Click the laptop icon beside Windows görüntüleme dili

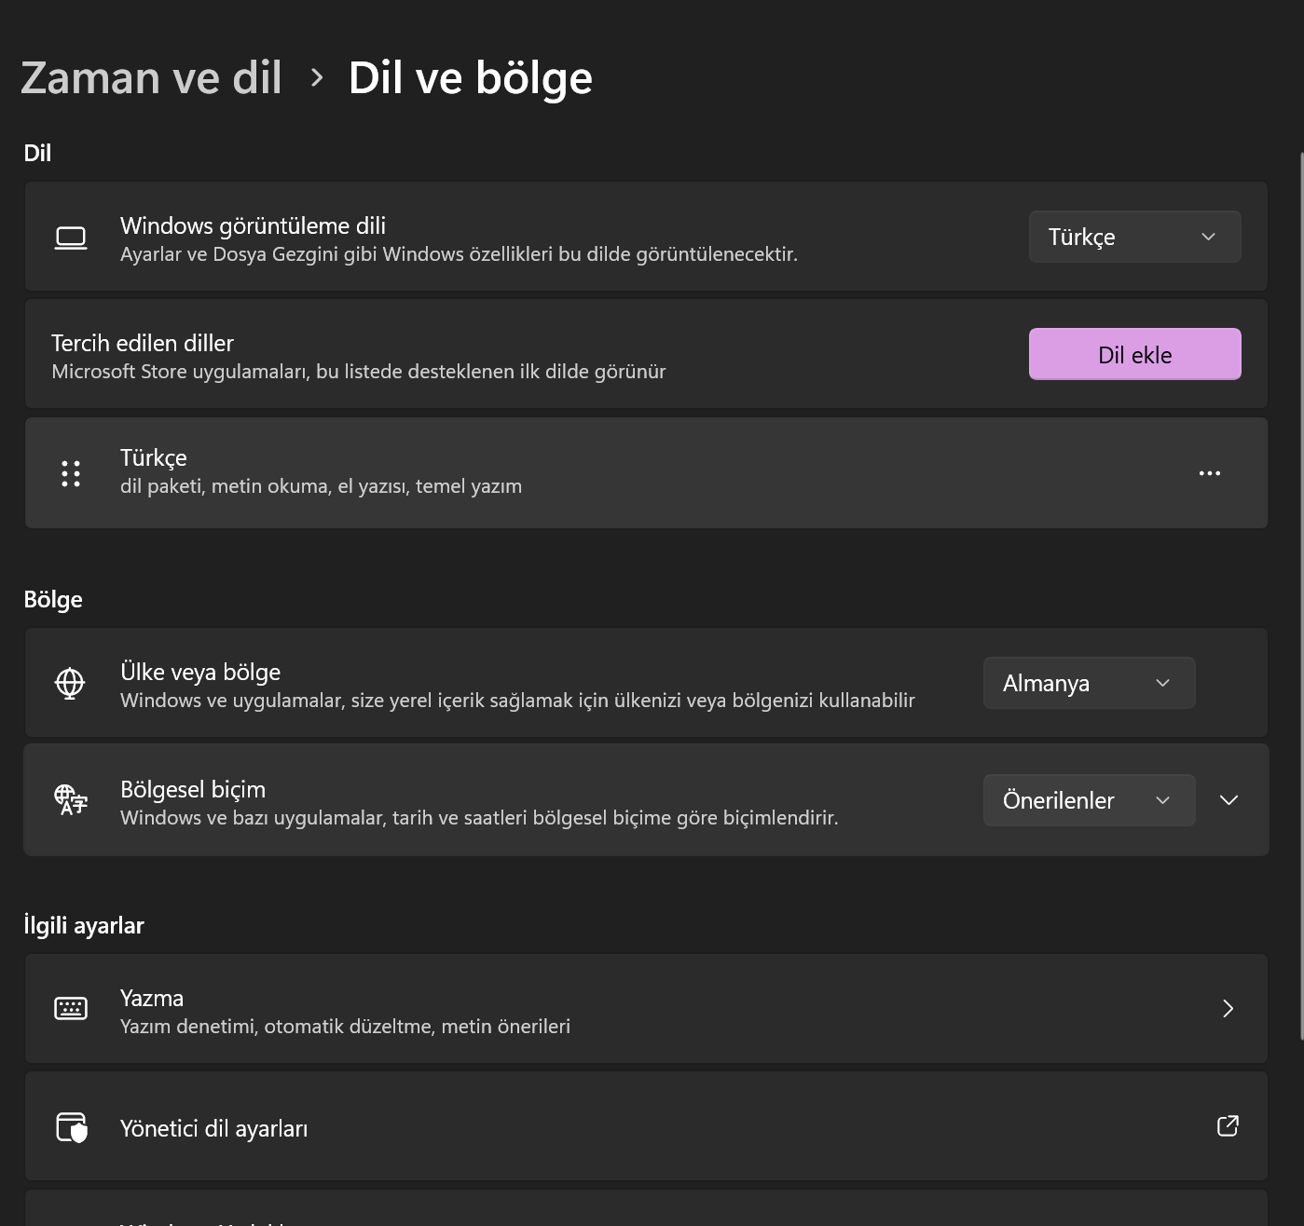tap(71, 238)
